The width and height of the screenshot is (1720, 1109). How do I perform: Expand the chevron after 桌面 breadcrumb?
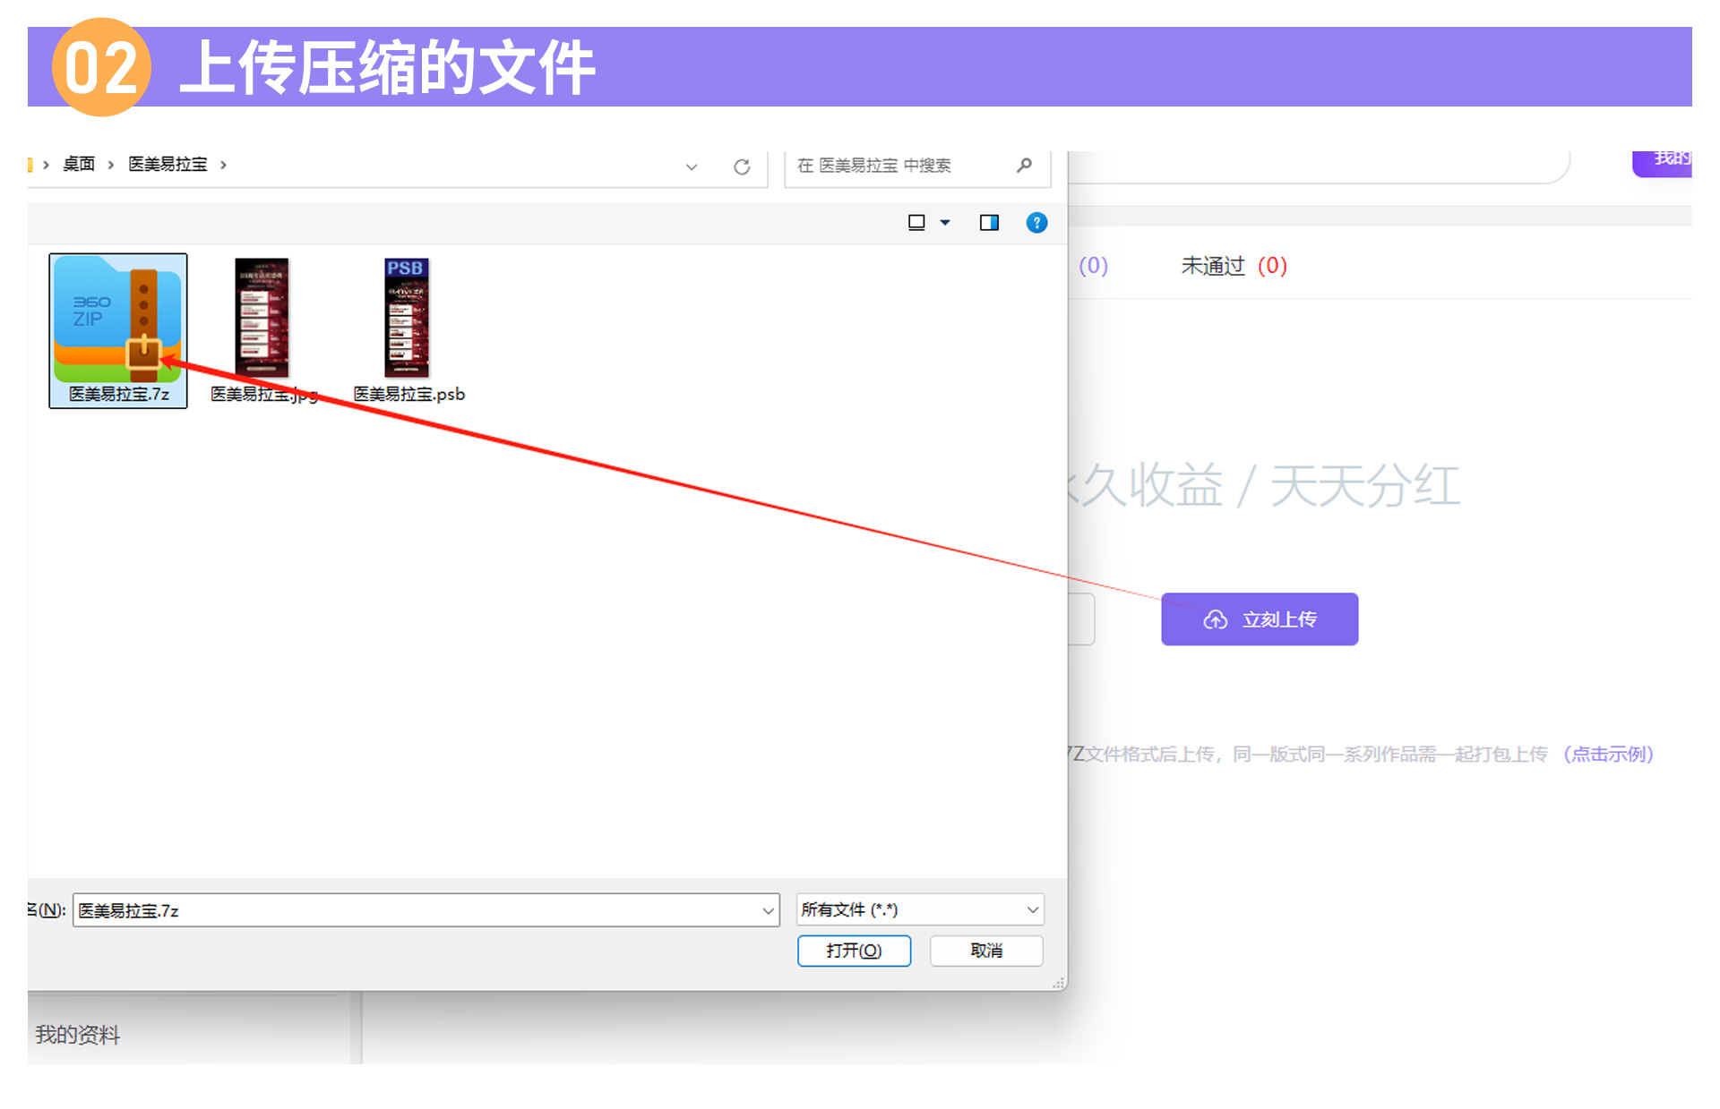click(x=111, y=165)
